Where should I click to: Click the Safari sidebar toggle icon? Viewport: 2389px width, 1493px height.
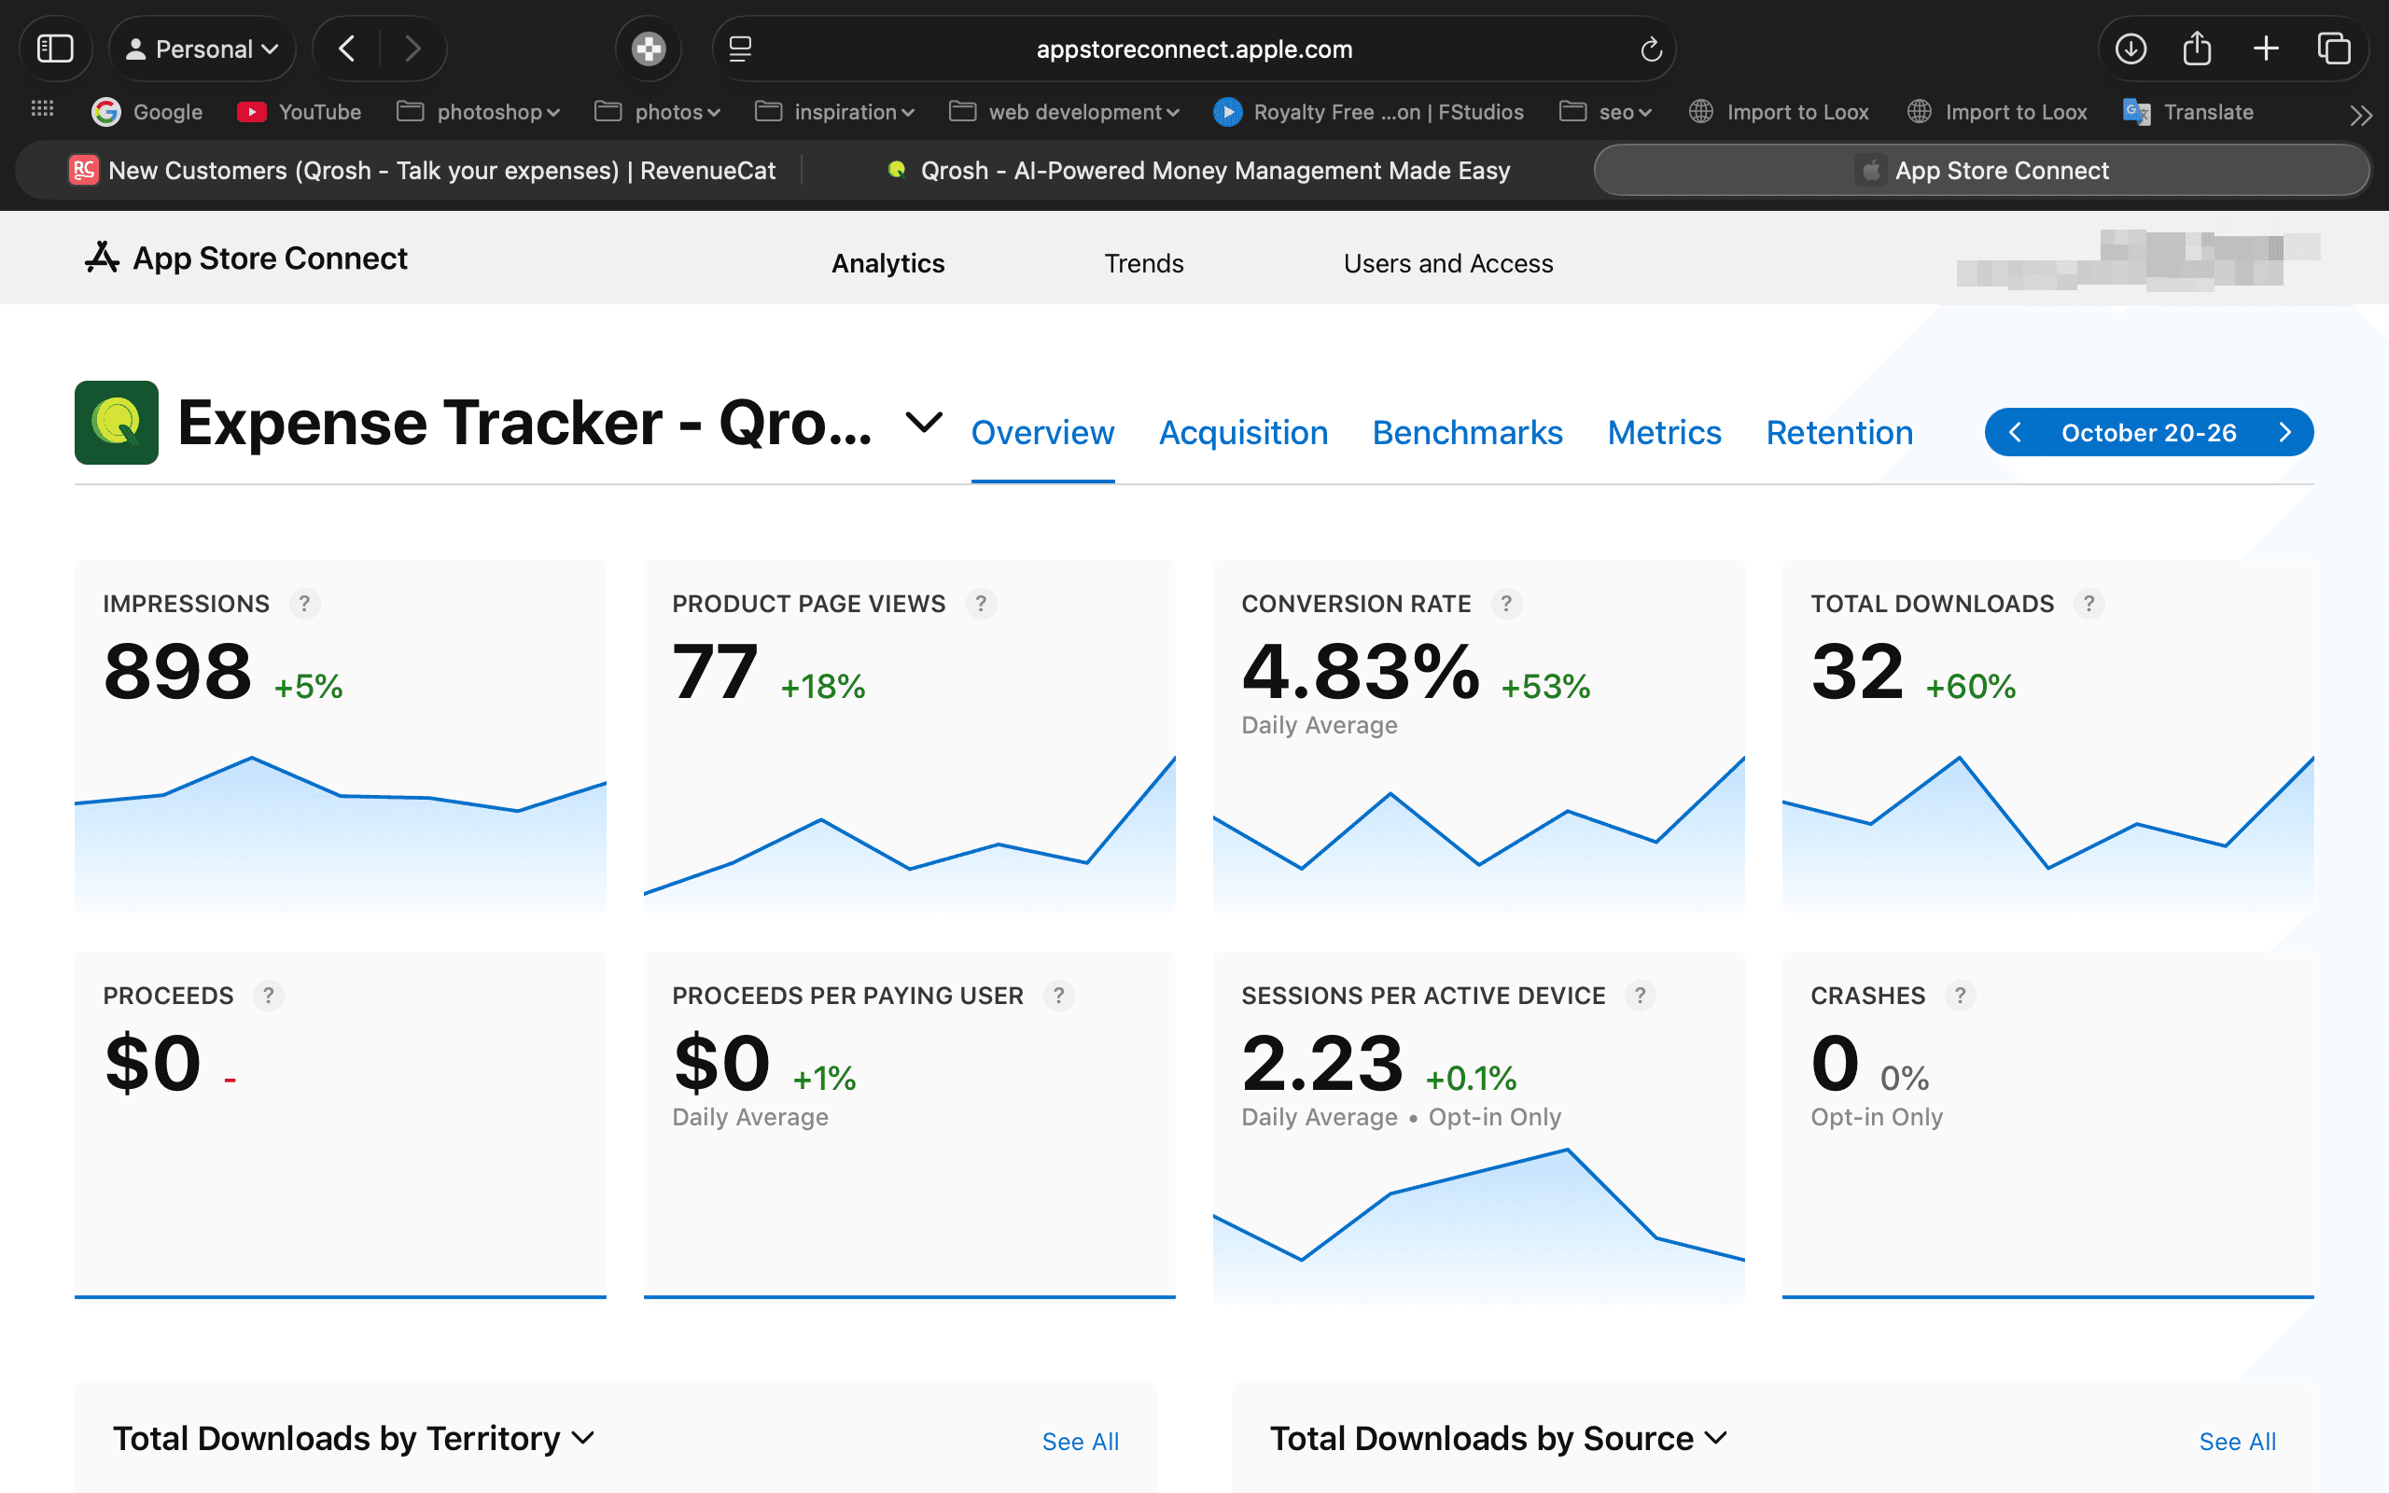click(x=55, y=49)
